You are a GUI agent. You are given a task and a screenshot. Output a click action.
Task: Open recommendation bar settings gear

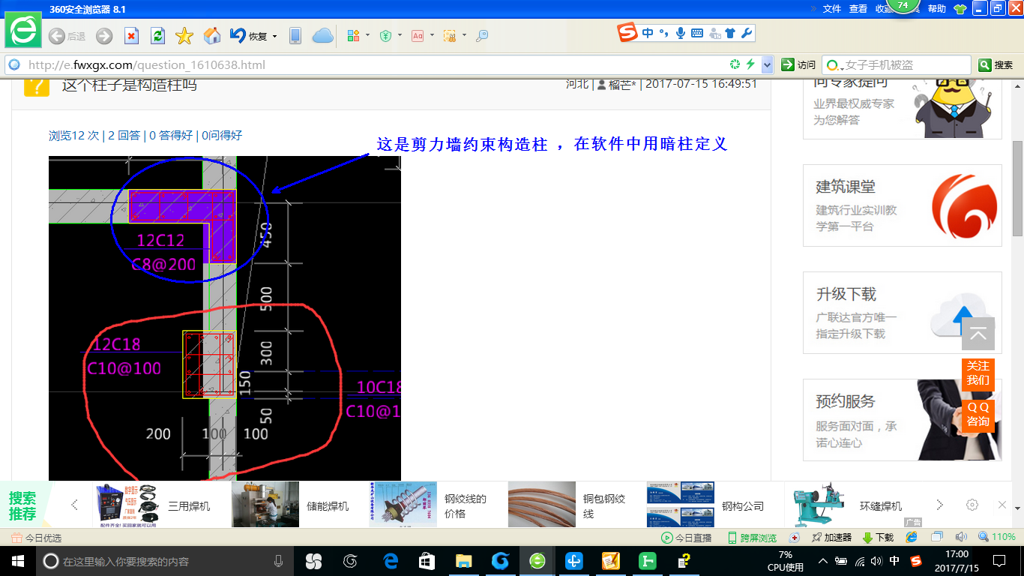click(x=972, y=505)
